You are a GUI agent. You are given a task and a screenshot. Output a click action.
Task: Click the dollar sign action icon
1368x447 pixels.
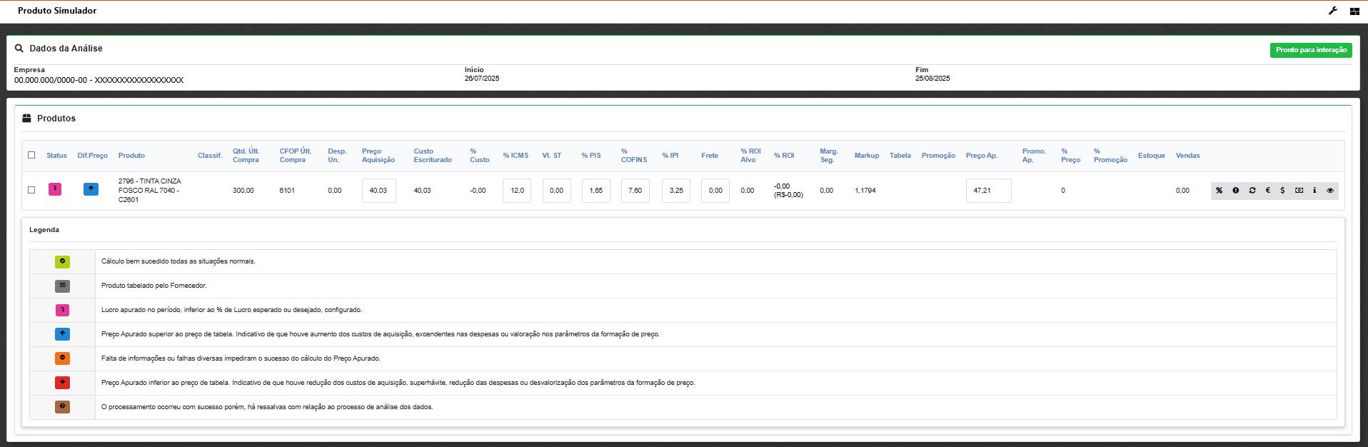[1283, 191]
